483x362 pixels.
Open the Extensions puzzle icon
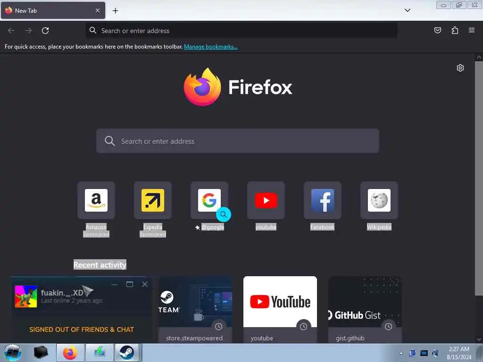click(x=455, y=30)
